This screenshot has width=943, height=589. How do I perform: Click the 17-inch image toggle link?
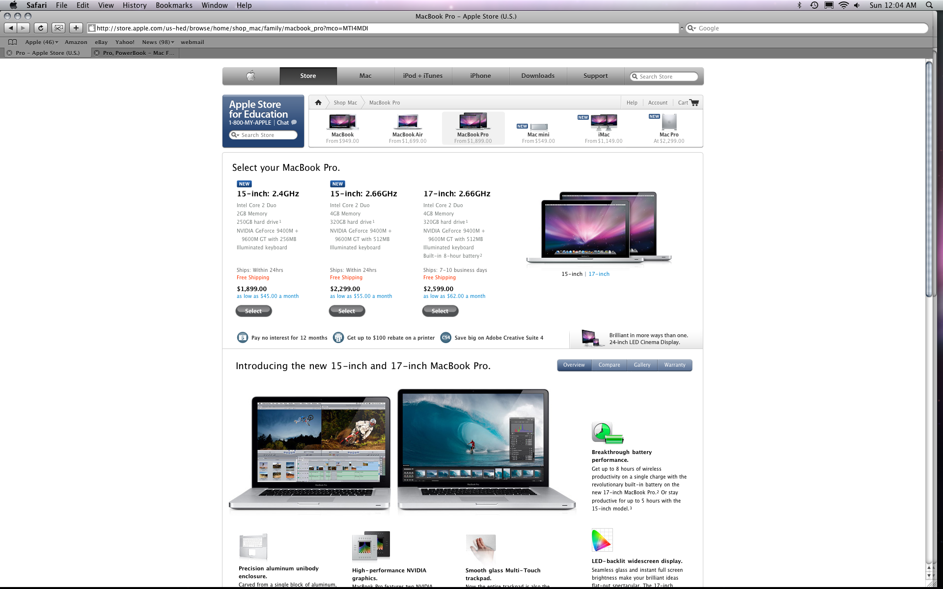(599, 274)
